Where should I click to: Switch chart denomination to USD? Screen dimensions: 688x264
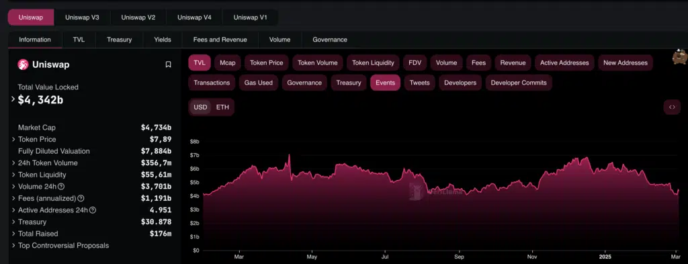[x=200, y=107]
